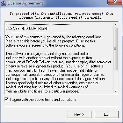Click the scrollbar up arrow in the license text

(x=116, y=25)
